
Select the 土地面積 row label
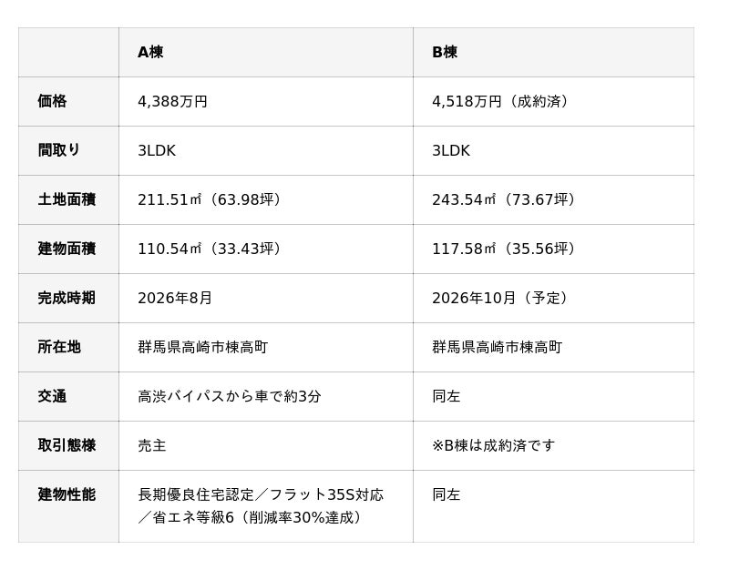pos(67,199)
